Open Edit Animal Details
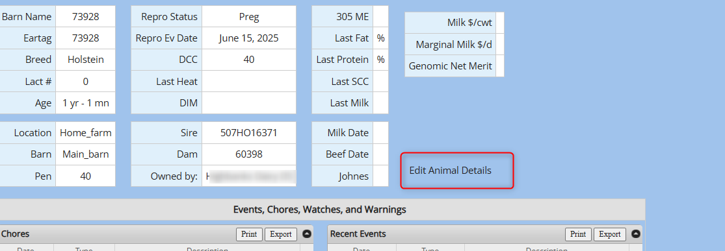725x251 pixels. [457, 171]
